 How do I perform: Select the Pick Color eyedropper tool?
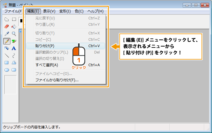[7, 34]
